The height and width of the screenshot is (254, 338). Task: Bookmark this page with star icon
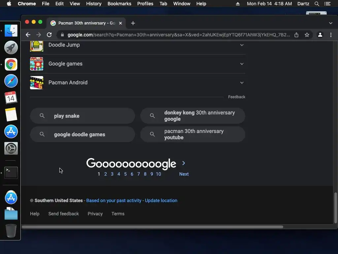[x=307, y=35]
